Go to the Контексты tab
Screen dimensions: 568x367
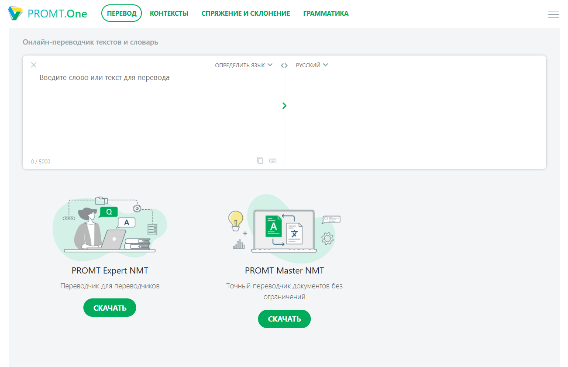click(169, 14)
